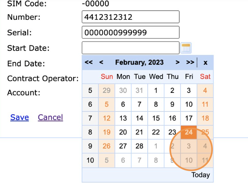The image size is (248, 196).
Task: Click the Serial input field
Action: click(131, 32)
